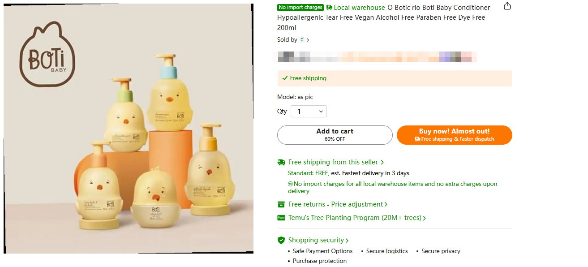Open Price adjustment details via its chevron
The image size is (588, 267).
click(x=386, y=204)
